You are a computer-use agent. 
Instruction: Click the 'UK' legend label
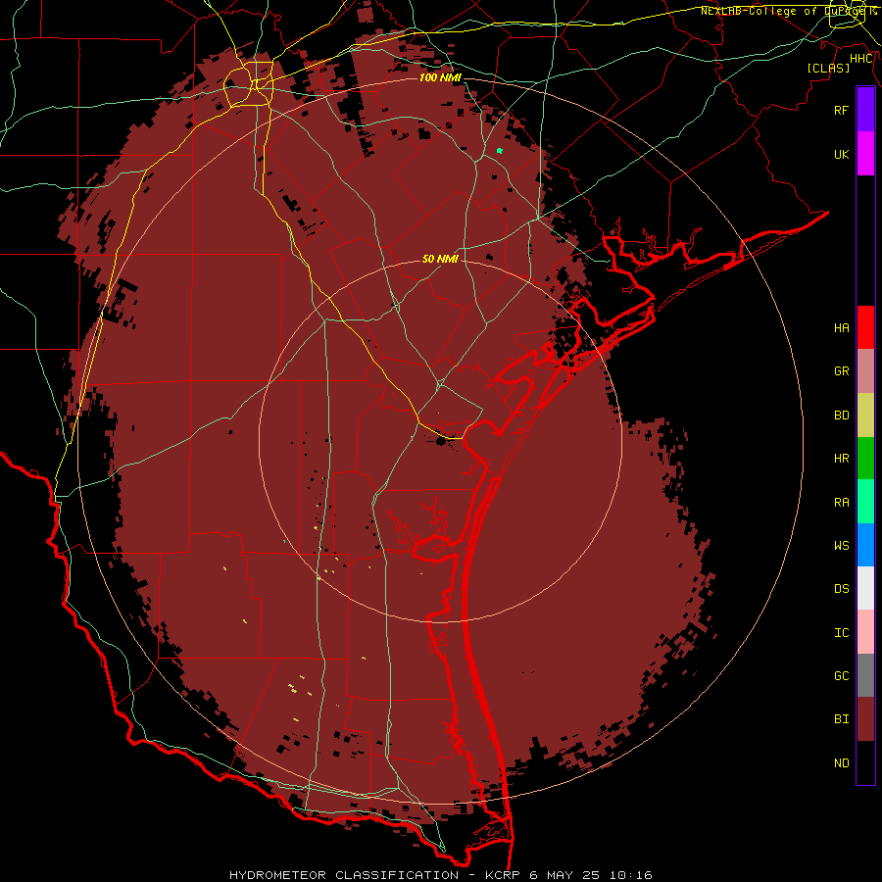pos(841,154)
